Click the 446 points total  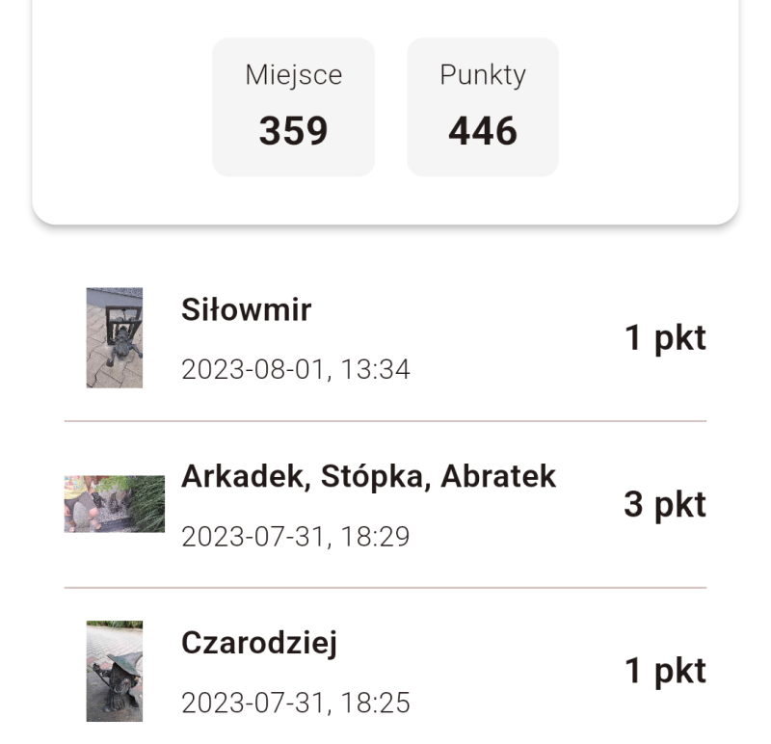(482, 130)
